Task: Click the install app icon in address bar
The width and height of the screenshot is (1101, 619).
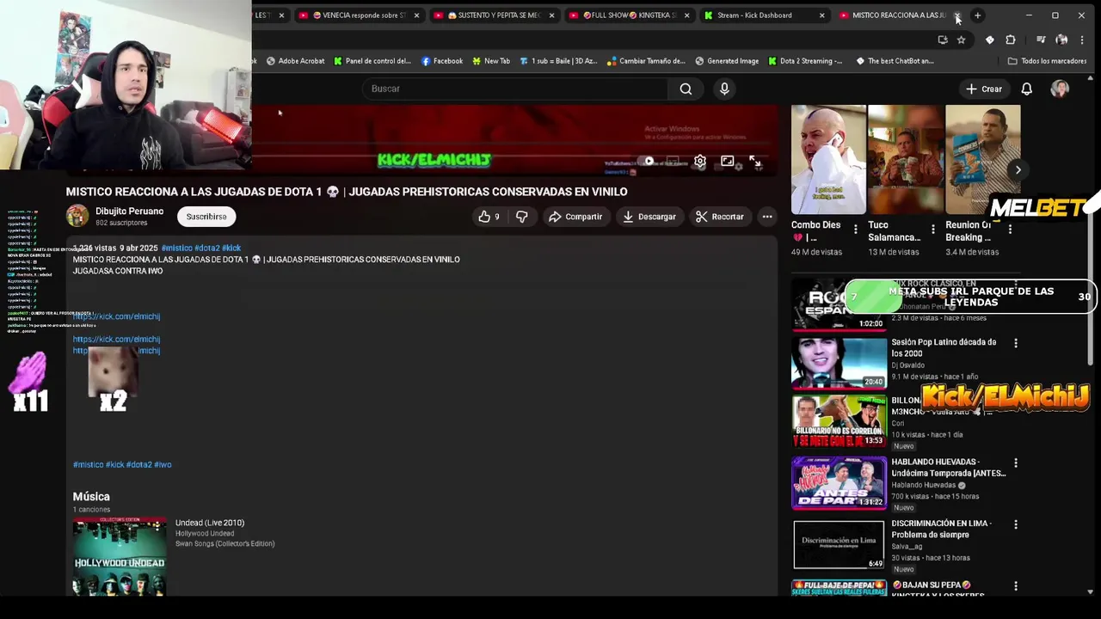Action: coord(943,40)
